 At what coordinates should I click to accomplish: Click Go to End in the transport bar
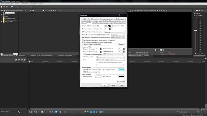pyautogui.click(x=47, y=112)
